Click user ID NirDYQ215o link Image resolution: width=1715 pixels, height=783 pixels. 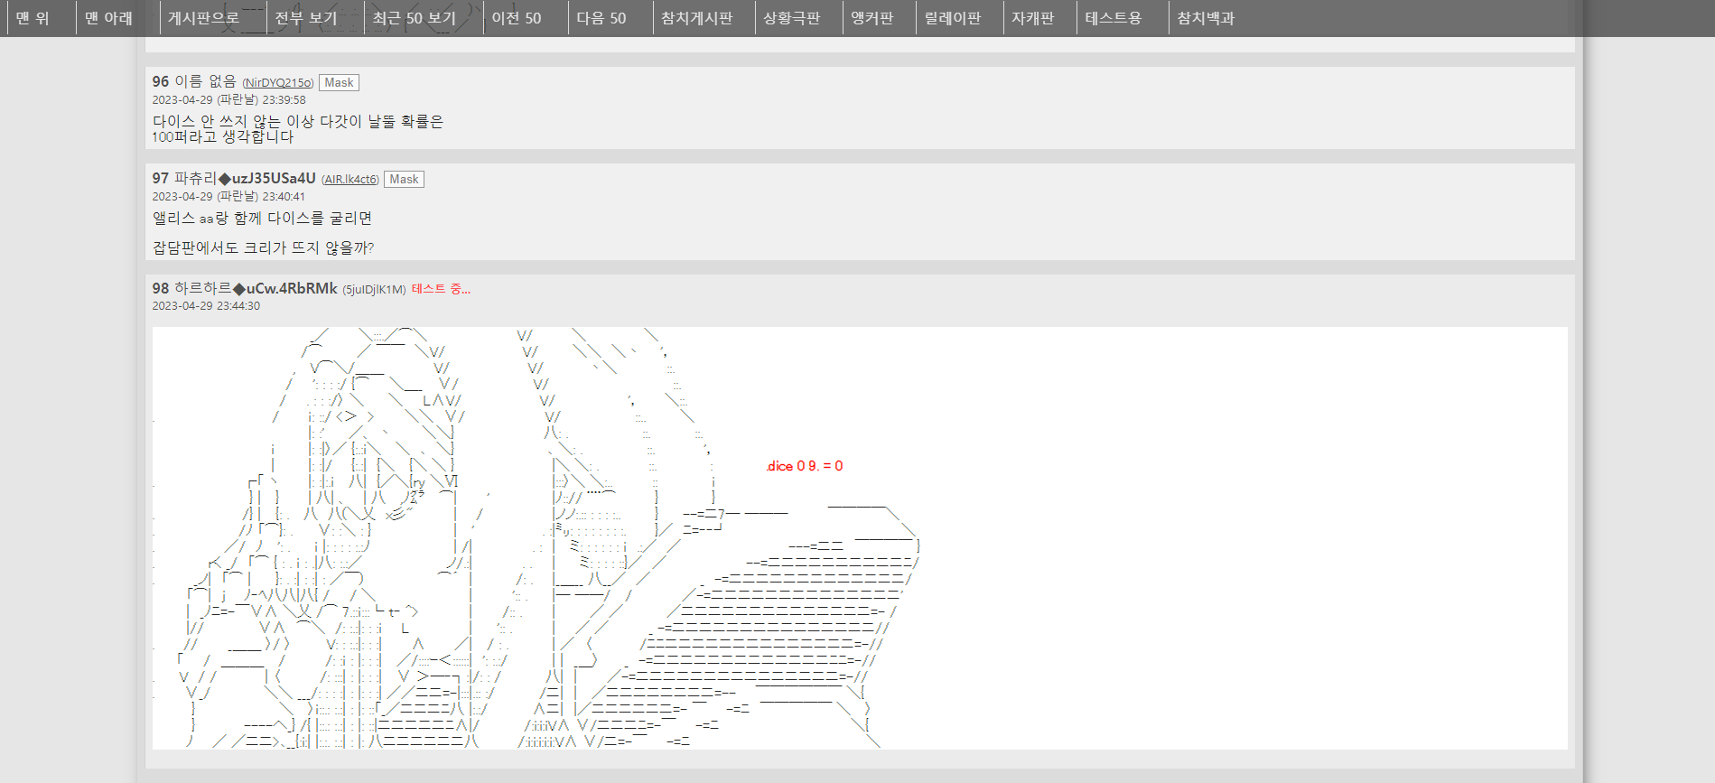pyautogui.click(x=278, y=83)
